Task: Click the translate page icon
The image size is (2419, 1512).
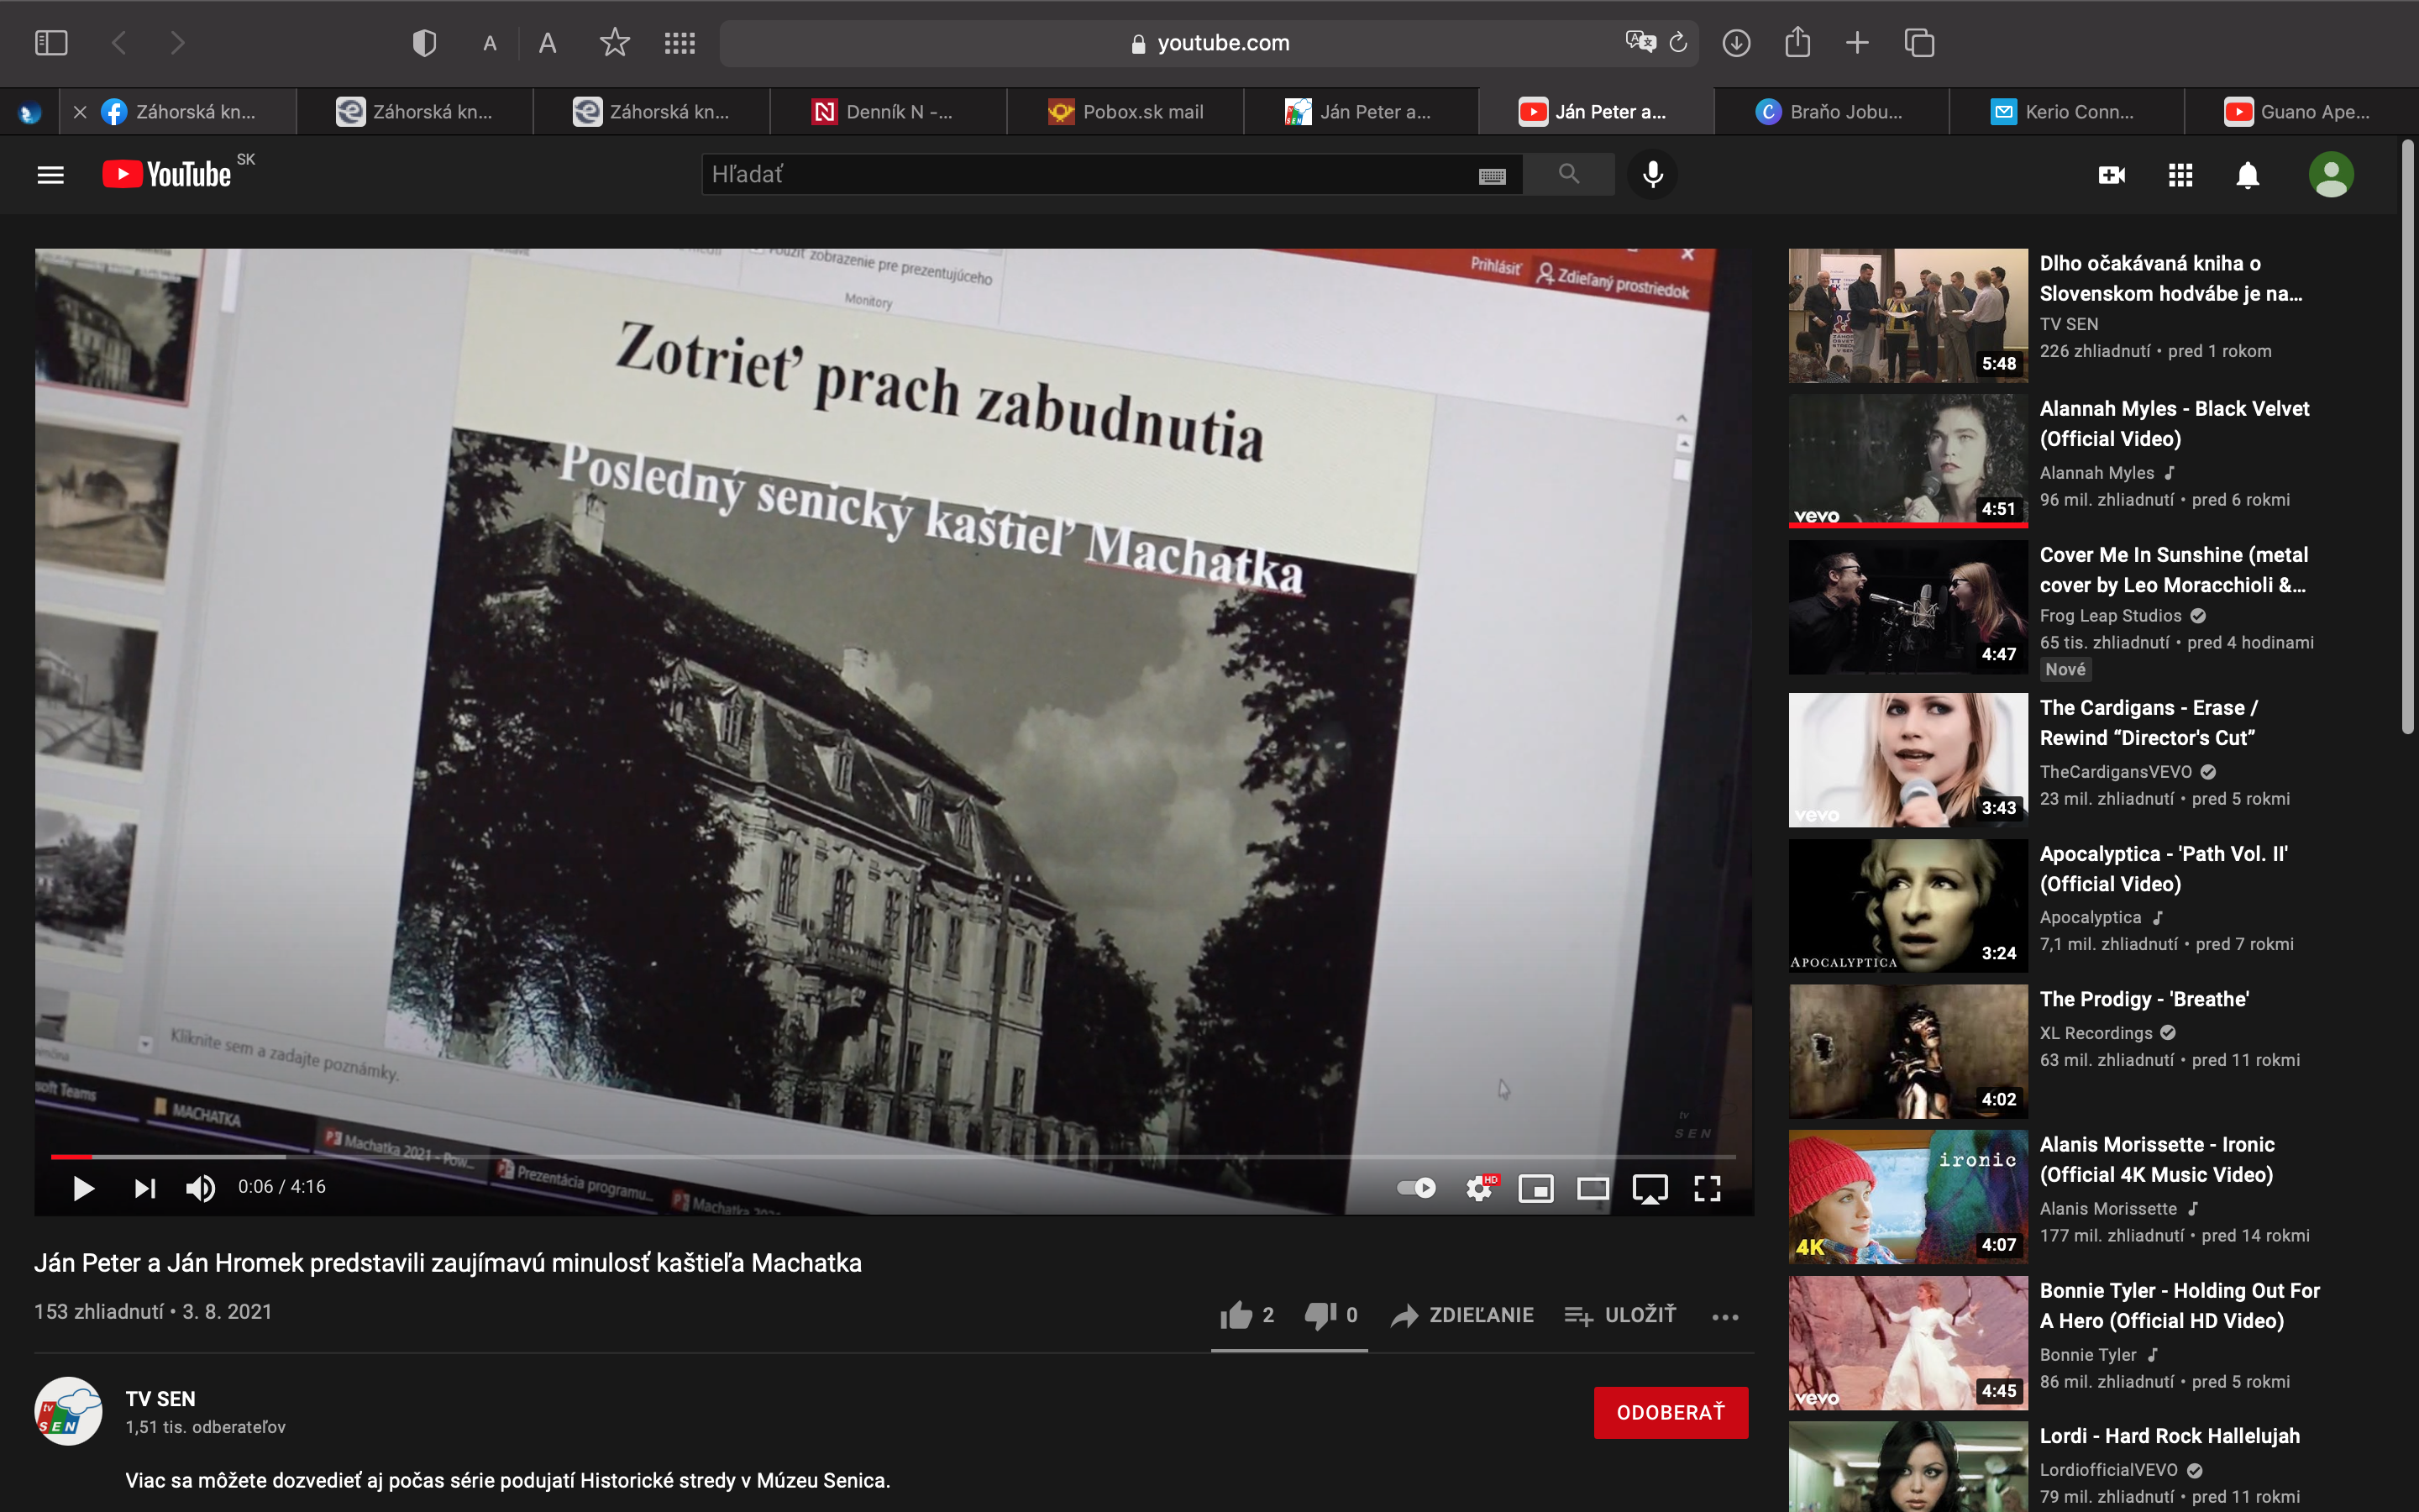Action: 1640,42
